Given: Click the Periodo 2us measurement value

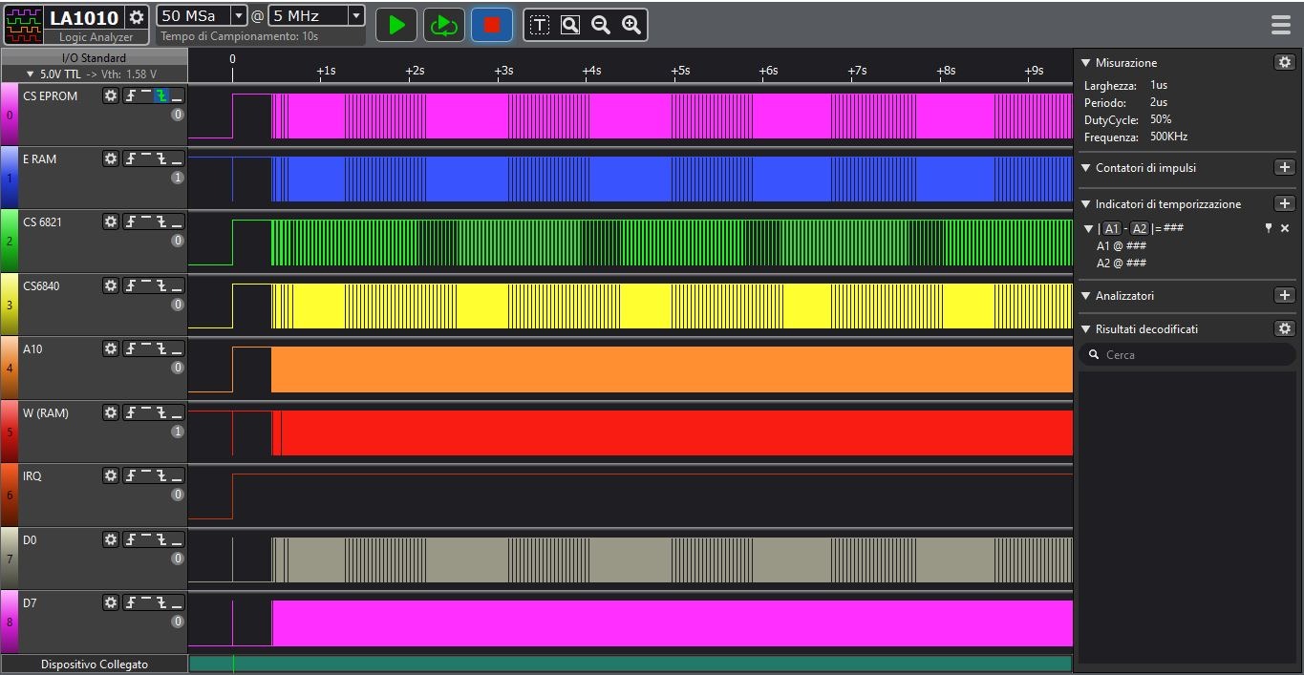Looking at the screenshot, I should tap(1159, 102).
